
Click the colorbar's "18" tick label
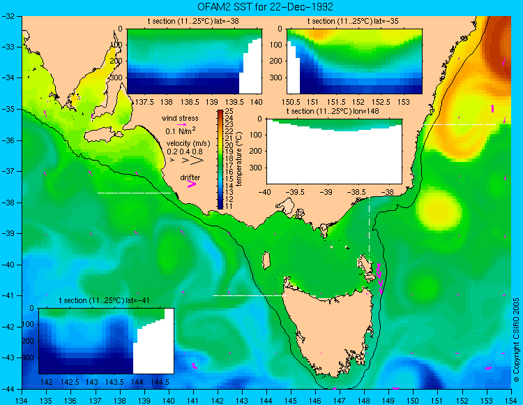pos(229,159)
